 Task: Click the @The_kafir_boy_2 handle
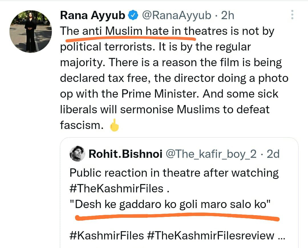pyautogui.click(x=211, y=154)
